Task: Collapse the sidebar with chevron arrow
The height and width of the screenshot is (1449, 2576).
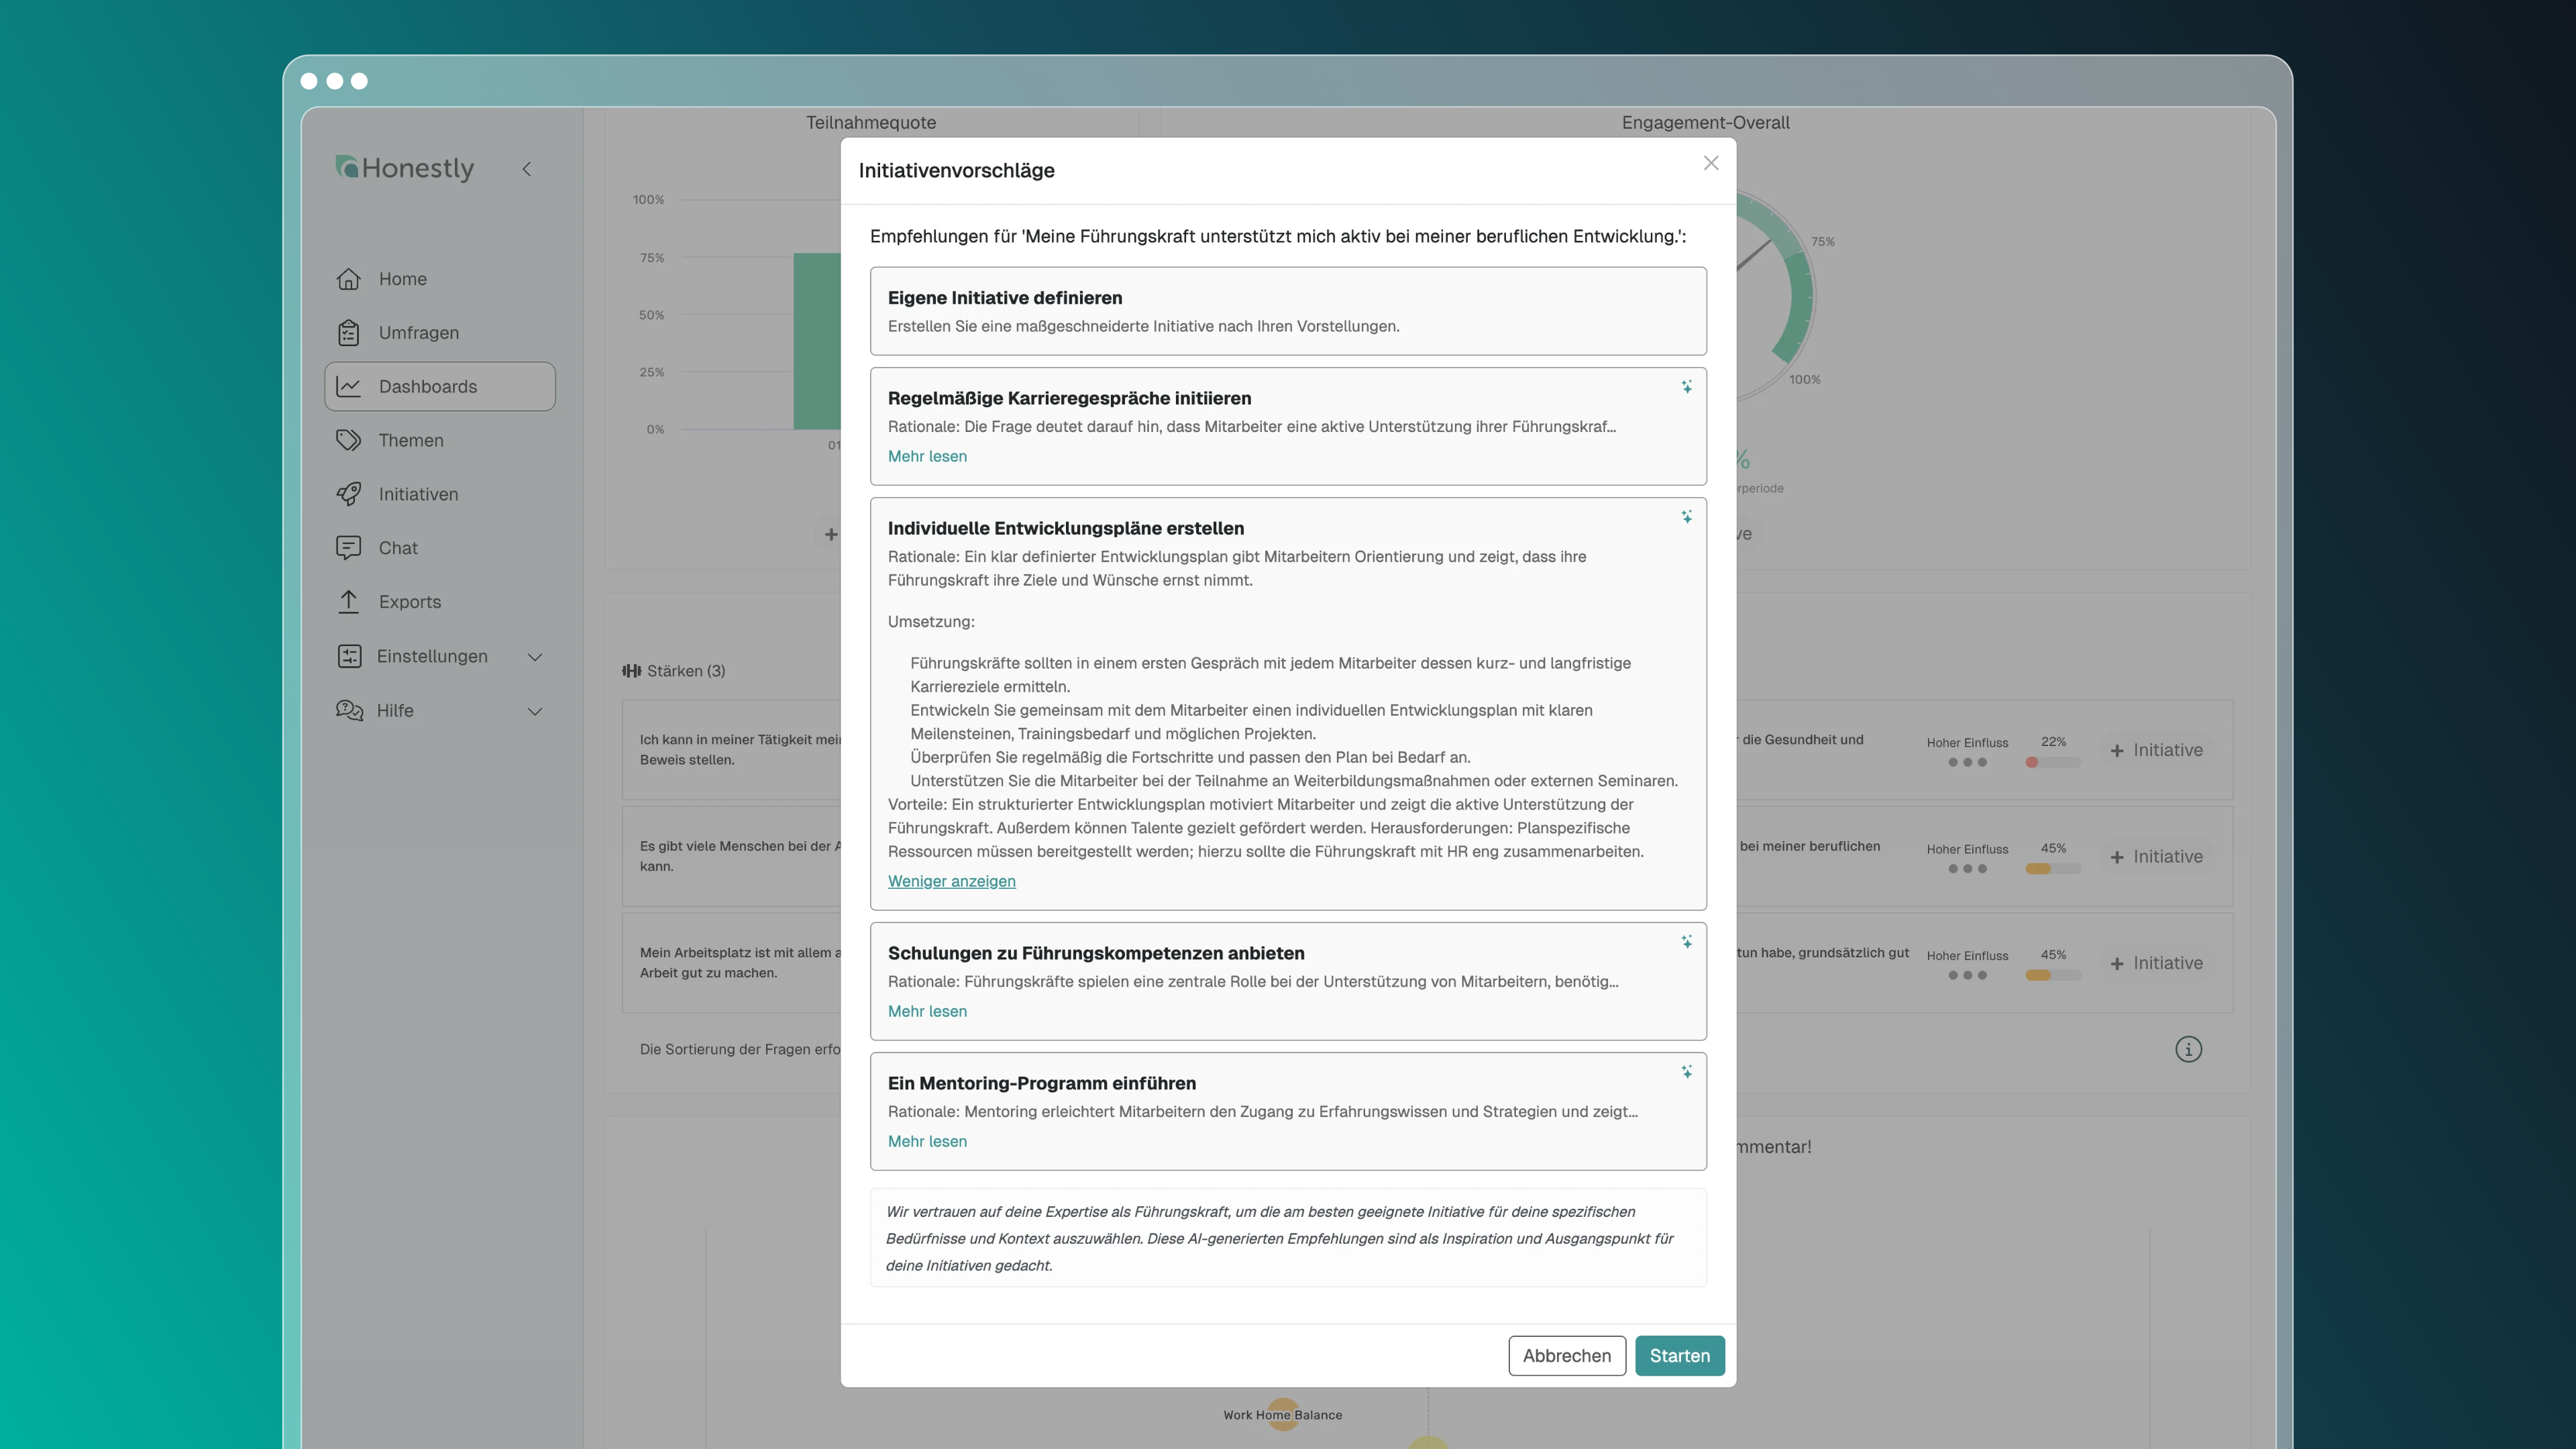Action: coord(527,169)
